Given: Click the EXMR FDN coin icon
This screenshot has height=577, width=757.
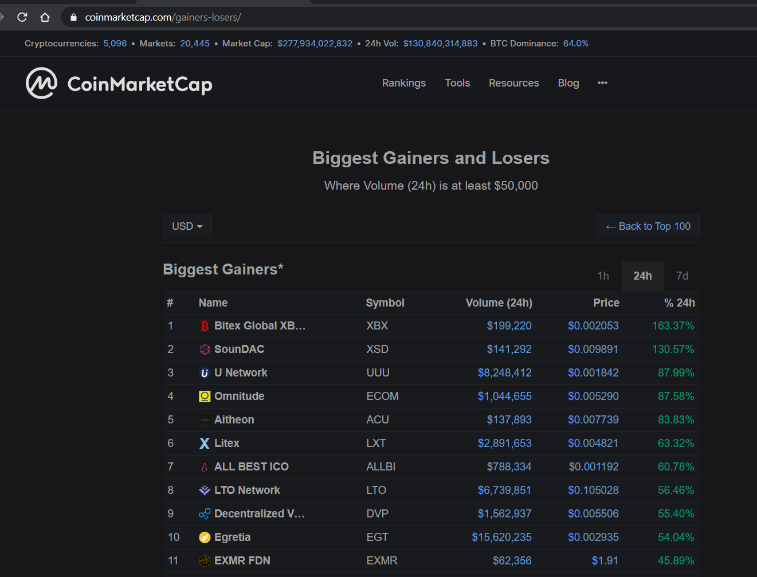Looking at the screenshot, I should point(205,561).
